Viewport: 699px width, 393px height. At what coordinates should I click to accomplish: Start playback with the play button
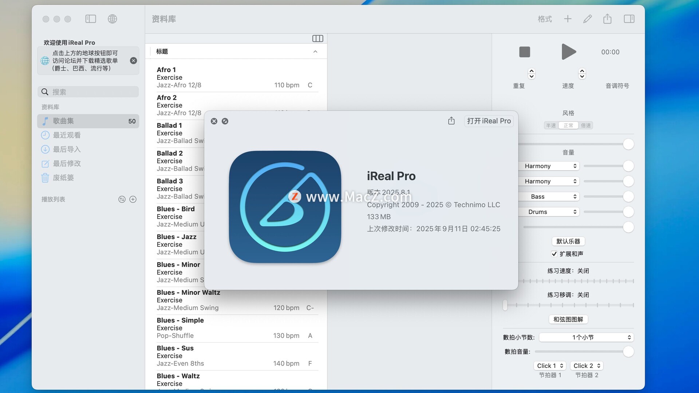pyautogui.click(x=569, y=52)
